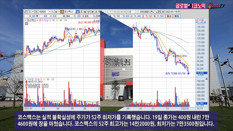The height and width of the screenshot is (131, 233).
Task: Click the top-left window layout icon
Action: click(26, 12)
